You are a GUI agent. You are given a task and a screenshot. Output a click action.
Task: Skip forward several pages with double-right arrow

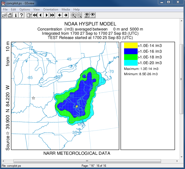point(52,15)
